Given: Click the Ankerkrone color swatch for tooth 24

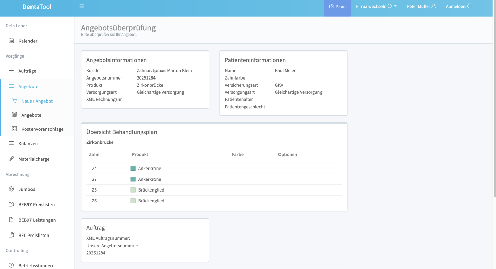Looking at the screenshot, I should (x=133, y=168).
